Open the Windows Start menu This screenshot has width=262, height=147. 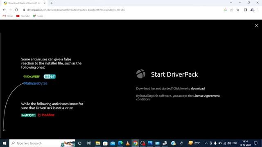point(5,143)
